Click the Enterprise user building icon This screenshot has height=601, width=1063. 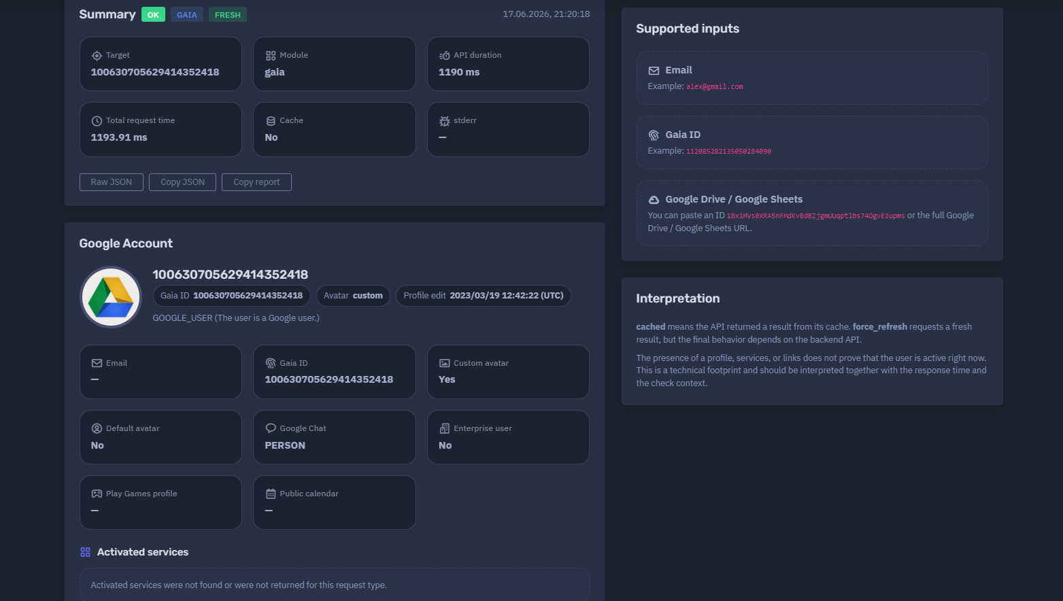pyautogui.click(x=445, y=429)
